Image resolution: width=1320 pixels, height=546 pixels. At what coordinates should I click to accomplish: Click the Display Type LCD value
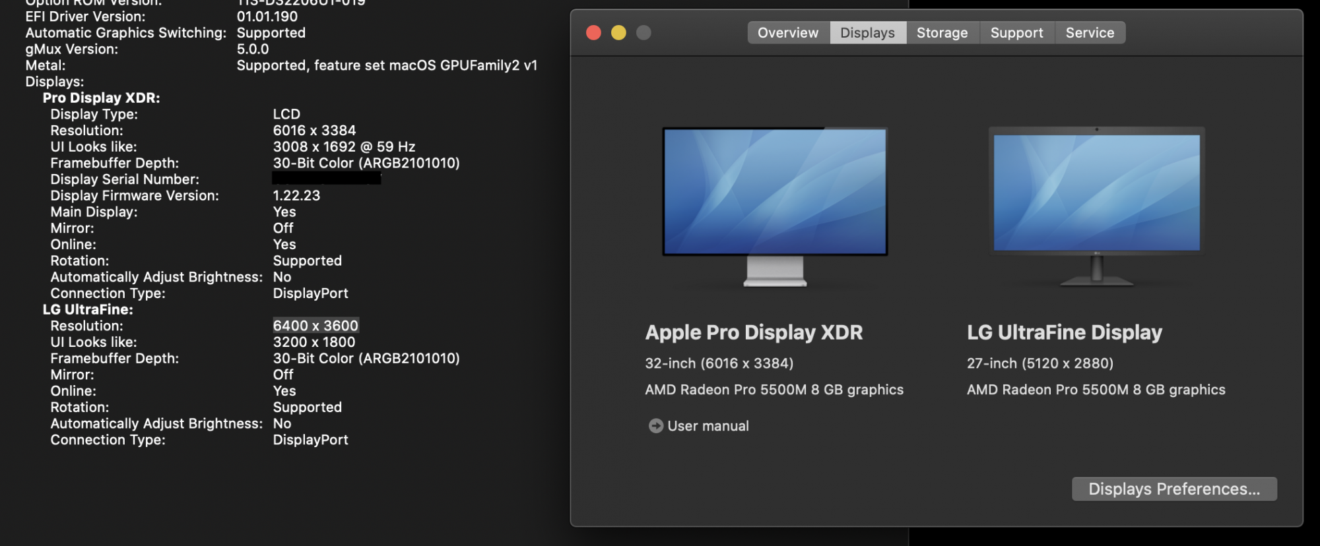pos(286,114)
